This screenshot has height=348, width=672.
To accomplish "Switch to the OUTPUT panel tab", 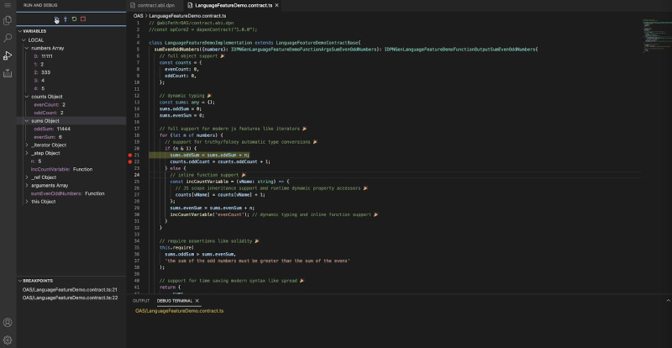I will [x=141, y=300].
